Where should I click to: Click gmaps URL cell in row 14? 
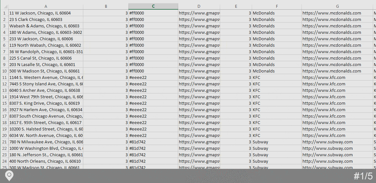tap(199, 97)
